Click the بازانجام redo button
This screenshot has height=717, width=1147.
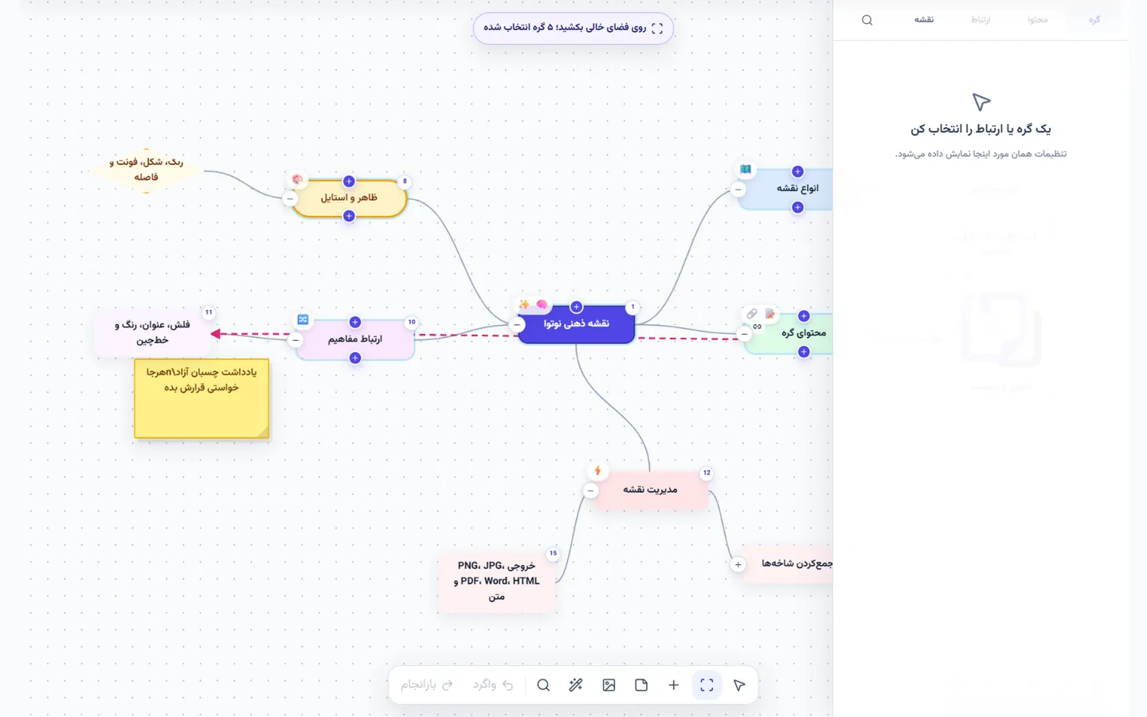click(427, 685)
